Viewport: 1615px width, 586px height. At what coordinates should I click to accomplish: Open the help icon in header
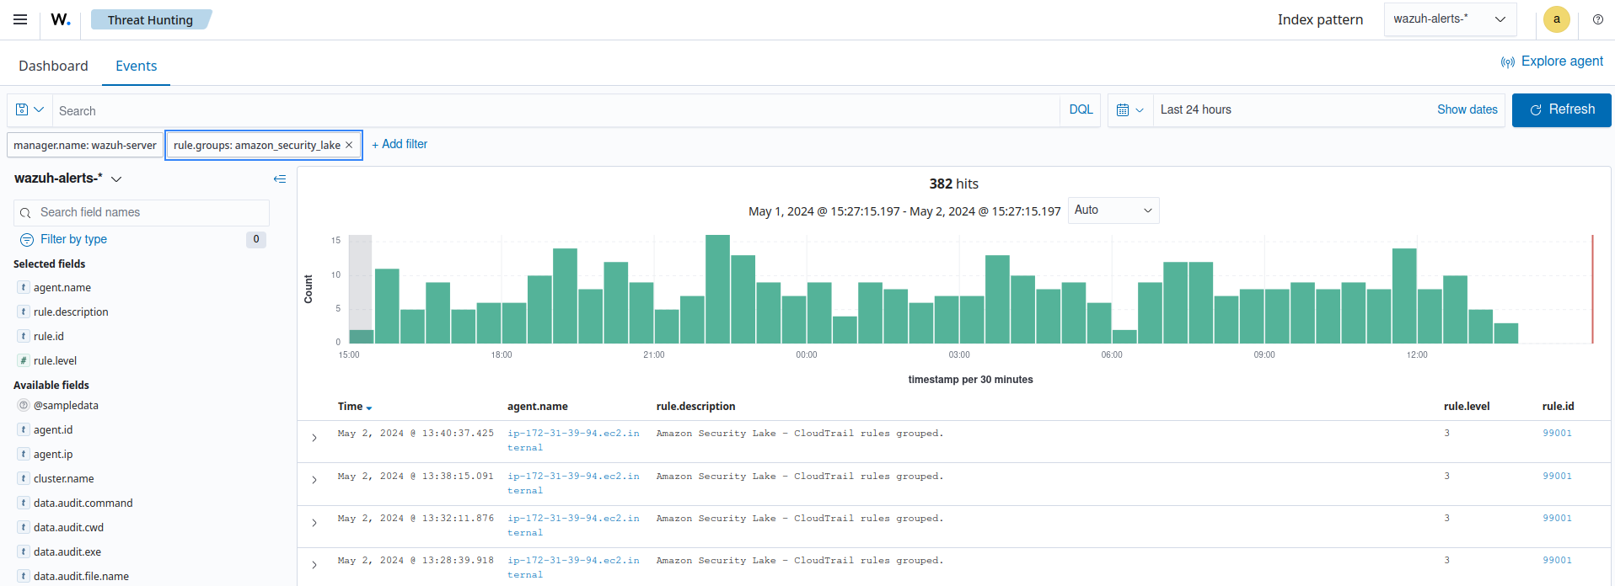click(x=1597, y=19)
